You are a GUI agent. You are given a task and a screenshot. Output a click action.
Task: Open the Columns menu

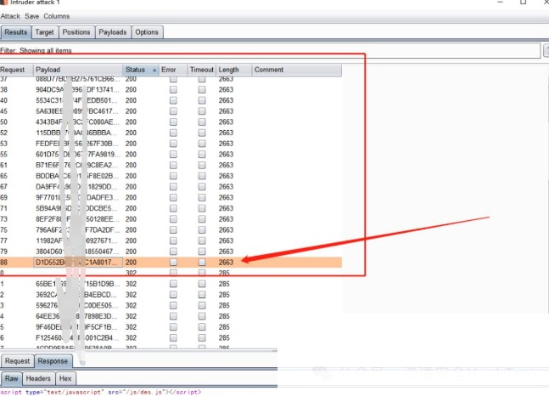tap(57, 16)
